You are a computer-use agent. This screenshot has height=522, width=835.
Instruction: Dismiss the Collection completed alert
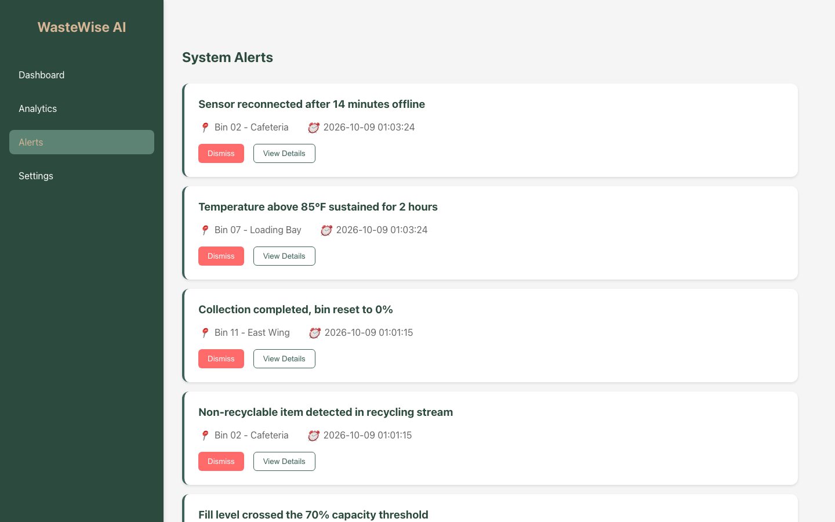(x=221, y=359)
